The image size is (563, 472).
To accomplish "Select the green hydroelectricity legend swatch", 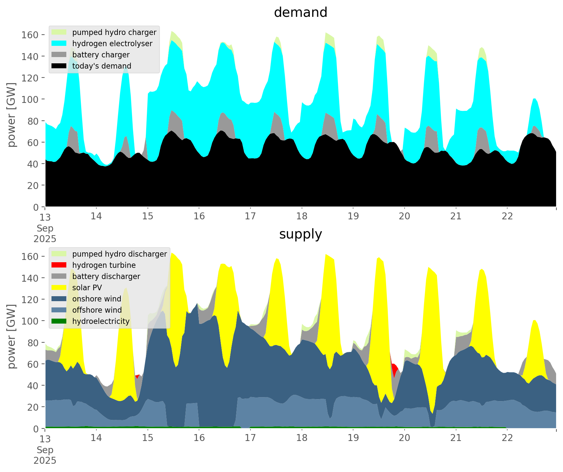I will pos(59,321).
